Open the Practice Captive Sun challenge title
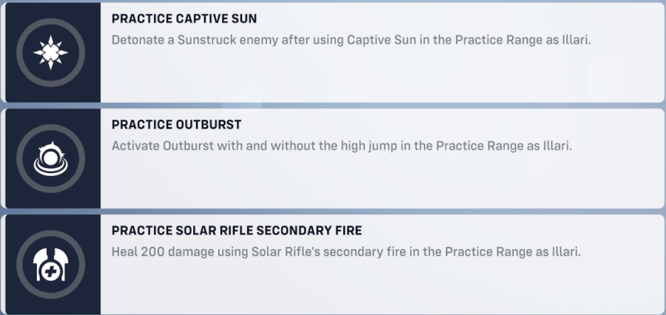Screen dimensions: 666x315 click(x=184, y=18)
